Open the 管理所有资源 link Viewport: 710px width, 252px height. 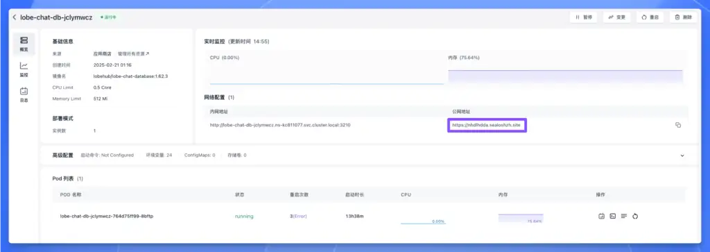point(134,53)
